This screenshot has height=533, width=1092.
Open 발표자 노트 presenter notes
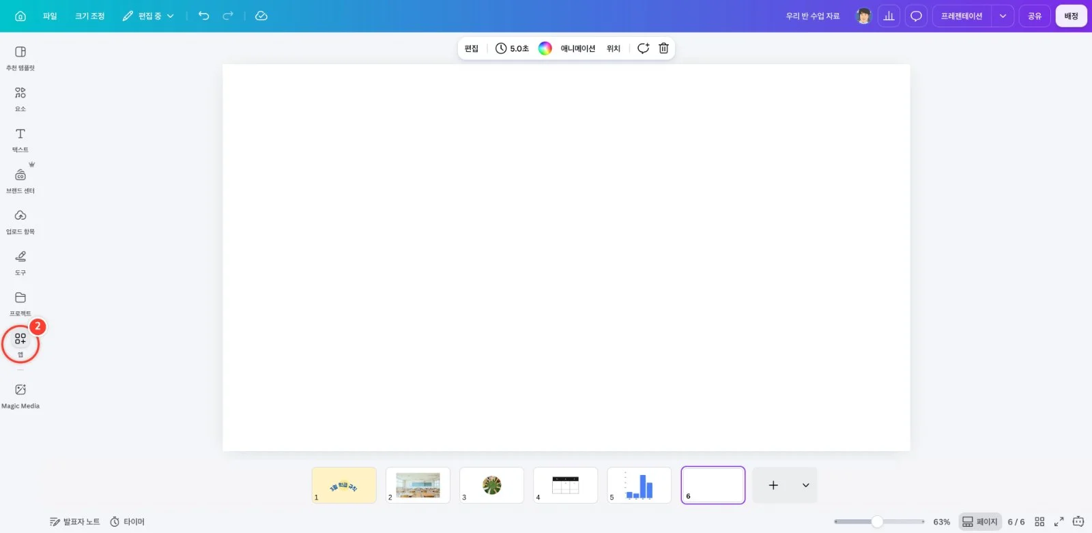coord(75,521)
